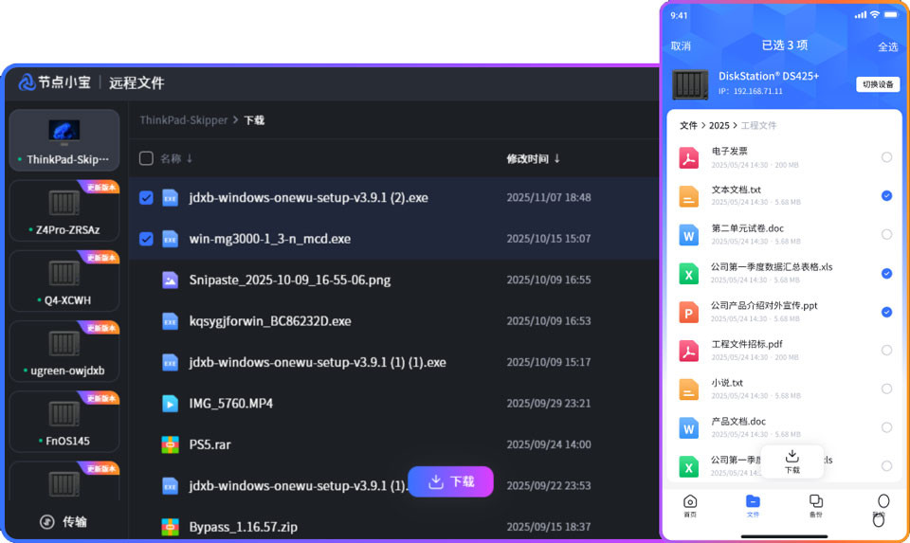This screenshot has height=543, width=910.
Task: Go to ThinkPad-Skipper in the breadcrumb
Action: coord(184,120)
